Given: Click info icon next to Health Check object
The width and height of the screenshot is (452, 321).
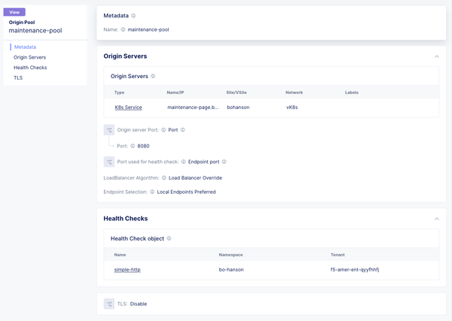Looking at the screenshot, I should click(169, 238).
